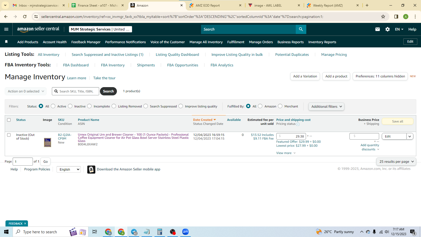Open a new browser tab
This screenshot has width=421, height=237.
coord(367,5)
